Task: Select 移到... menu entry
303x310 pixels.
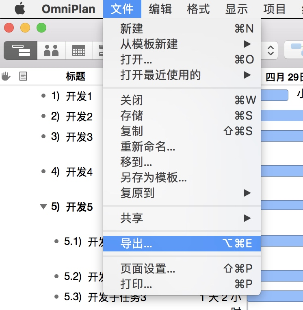Action: [182, 162]
